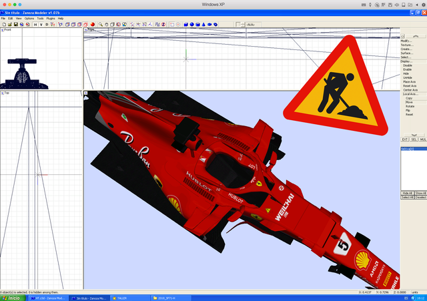
Task: Click the blue cylinder primitive icon
Action: [197, 25]
